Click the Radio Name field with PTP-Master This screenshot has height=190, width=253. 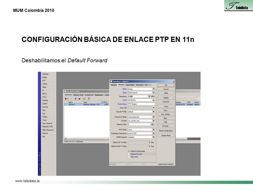(141, 104)
